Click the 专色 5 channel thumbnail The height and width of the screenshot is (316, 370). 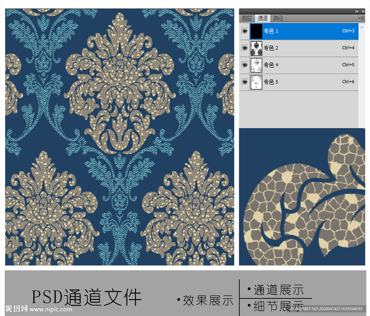256,82
